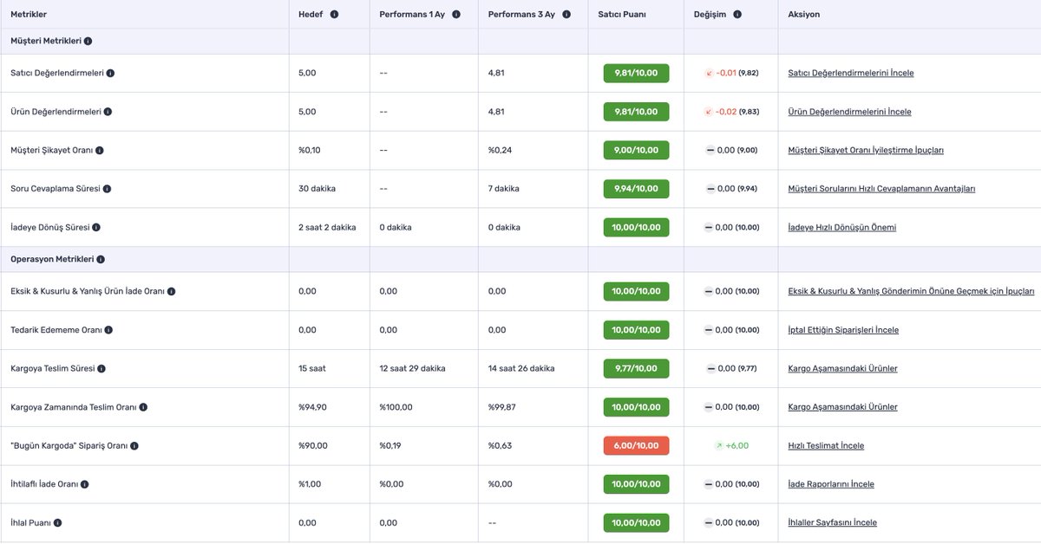Image resolution: width=1041 pixels, height=544 pixels.
Task: Click "7 dakika" performance value
Action: click(504, 189)
